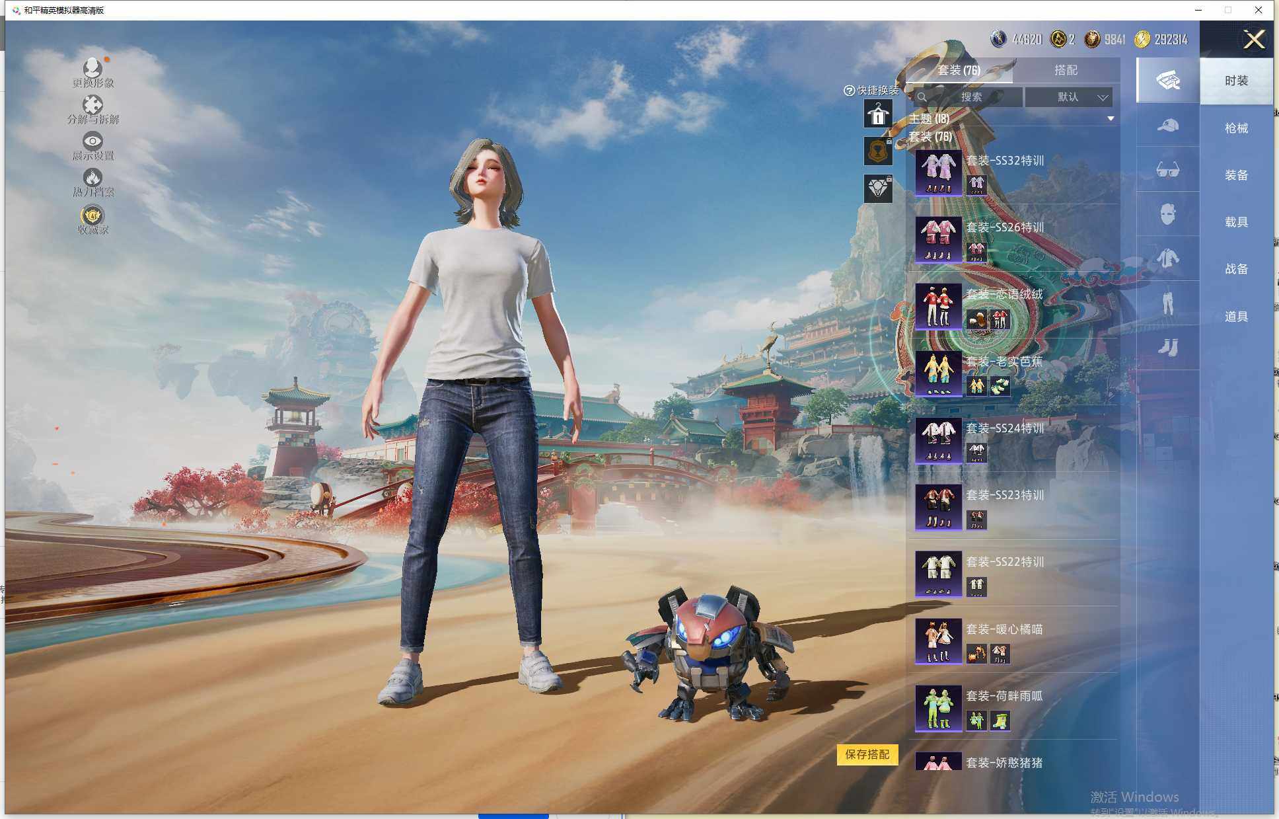This screenshot has height=819, width=1279.
Task: Select the face mask category icon
Action: click(x=1167, y=214)
